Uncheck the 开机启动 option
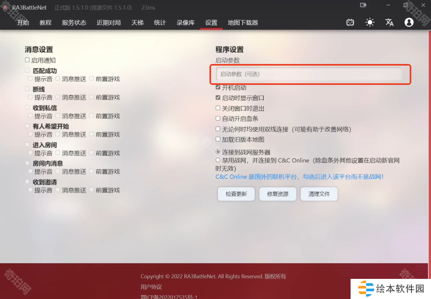The width and height of the screenshot is (431, 299). [x=218, y=87]
